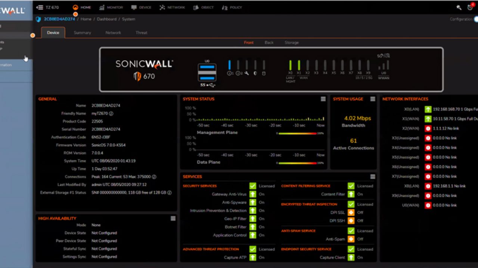Click the X1 port on device graphic
Screen dimensions: 478x268
299,65
